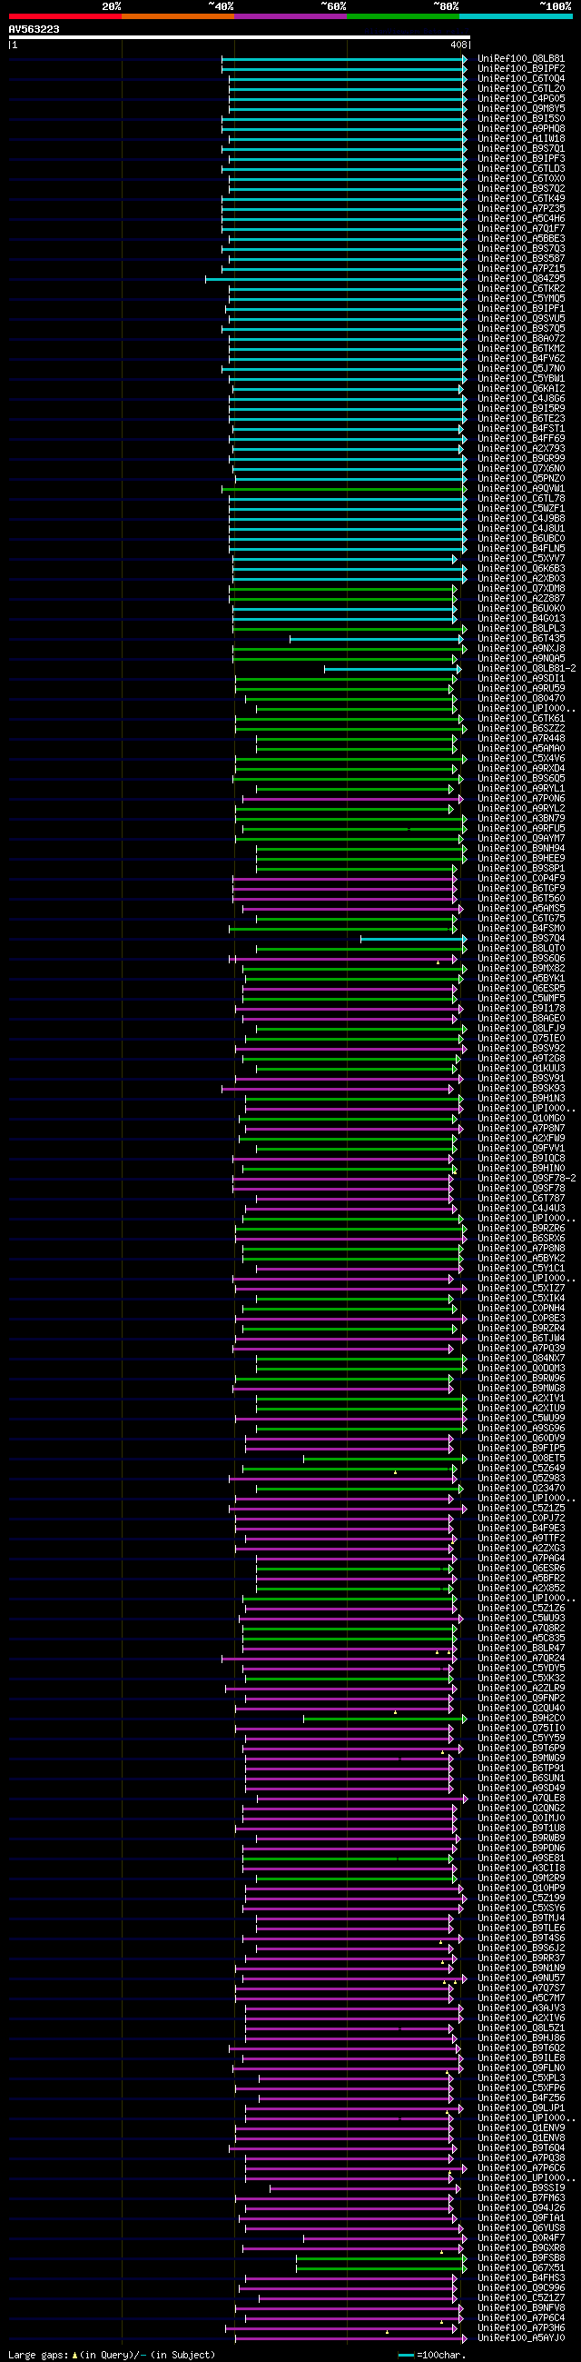This screenshot has height=2362, width=581.
Task: Select hit label UniRef100_Q8LFJ9
Action: (x=521, y=1029)
